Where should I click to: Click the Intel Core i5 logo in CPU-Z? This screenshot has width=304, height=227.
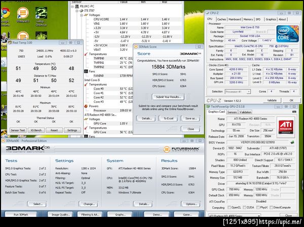[287, 33]
